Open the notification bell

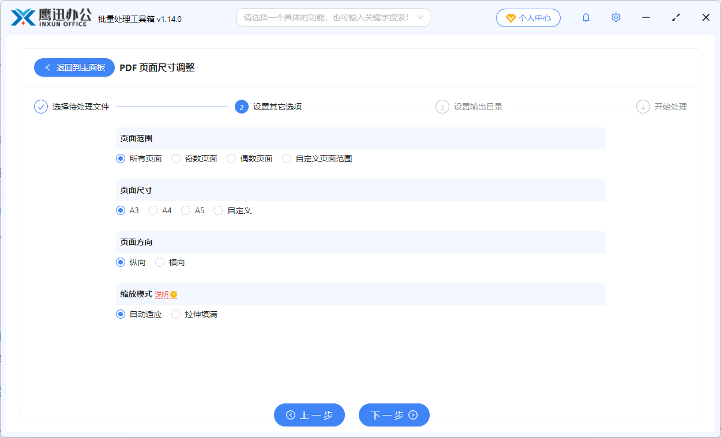pos(585,17)
